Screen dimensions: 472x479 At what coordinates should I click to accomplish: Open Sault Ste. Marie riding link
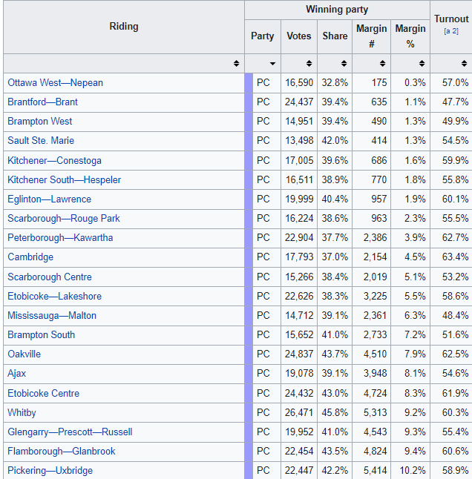coord(41,141)
